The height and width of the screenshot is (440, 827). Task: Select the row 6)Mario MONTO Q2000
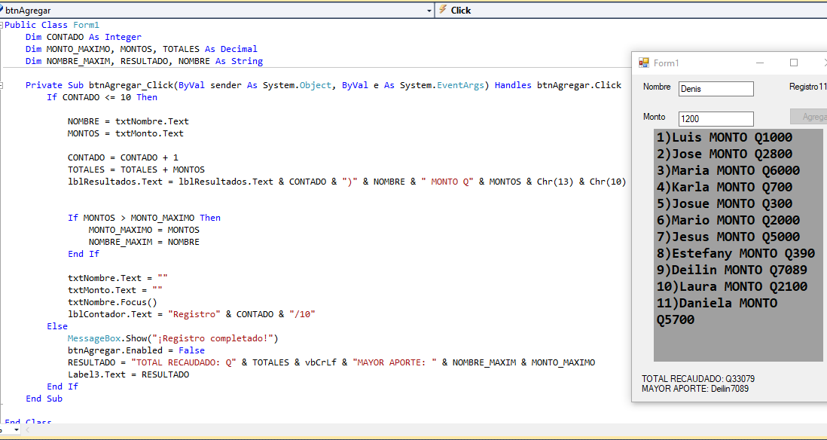click(x=728, y=220)
